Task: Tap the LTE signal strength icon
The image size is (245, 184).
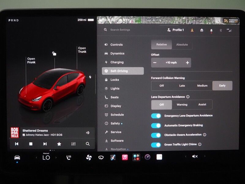Action: coord(229,30)
